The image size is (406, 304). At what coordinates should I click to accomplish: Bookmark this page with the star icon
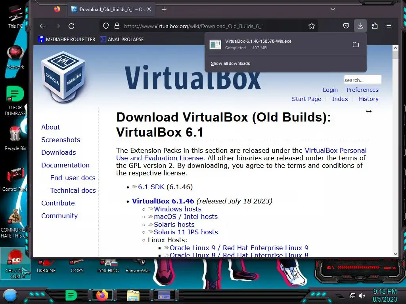pos(312,26)
